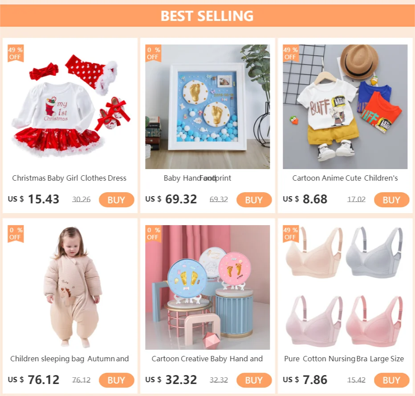Open the Children sleeping bag Autumn title link
Image resolution: width=415 pixels, height=396 pixels.
(x=69, y=359)
